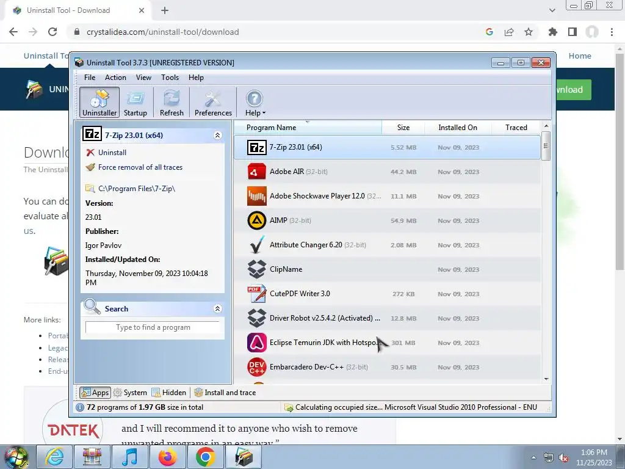Open Windows Start button
This screenshot has width=625, height=469.
pos(16,457)
